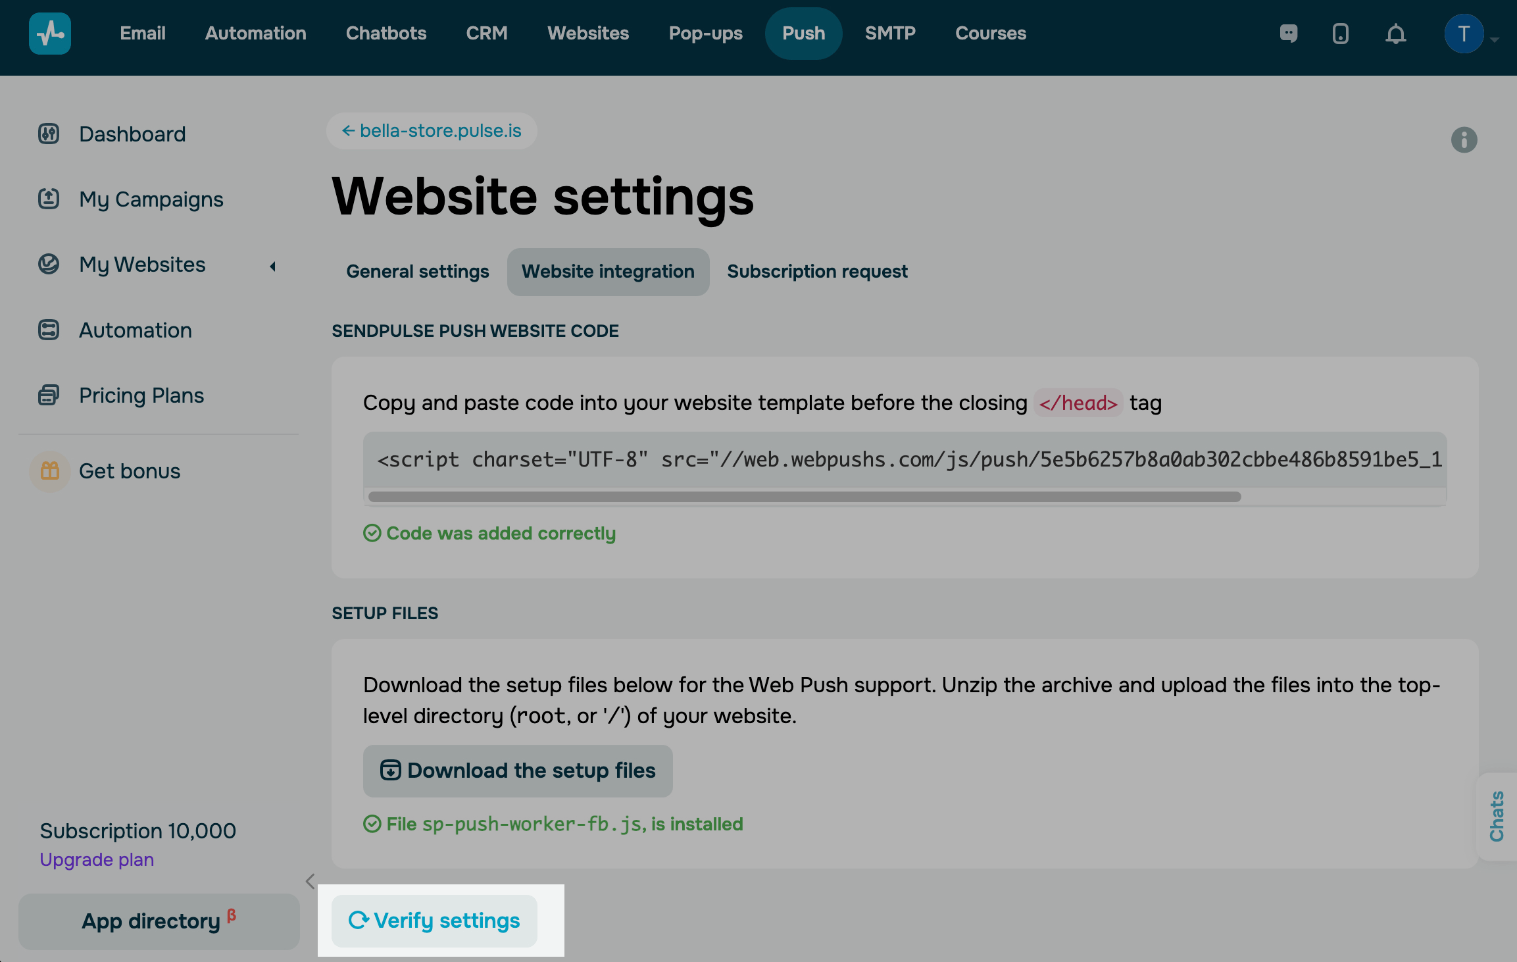Click the Get bonus gift icon

tap(50, 471)
